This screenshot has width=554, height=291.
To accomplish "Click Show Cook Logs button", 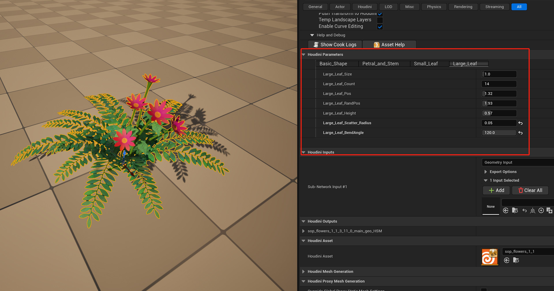I will (x=335, y=45).
